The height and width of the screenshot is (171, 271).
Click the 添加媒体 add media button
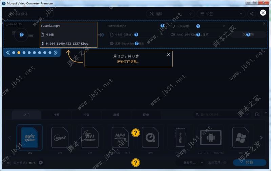tap(29, 14)
